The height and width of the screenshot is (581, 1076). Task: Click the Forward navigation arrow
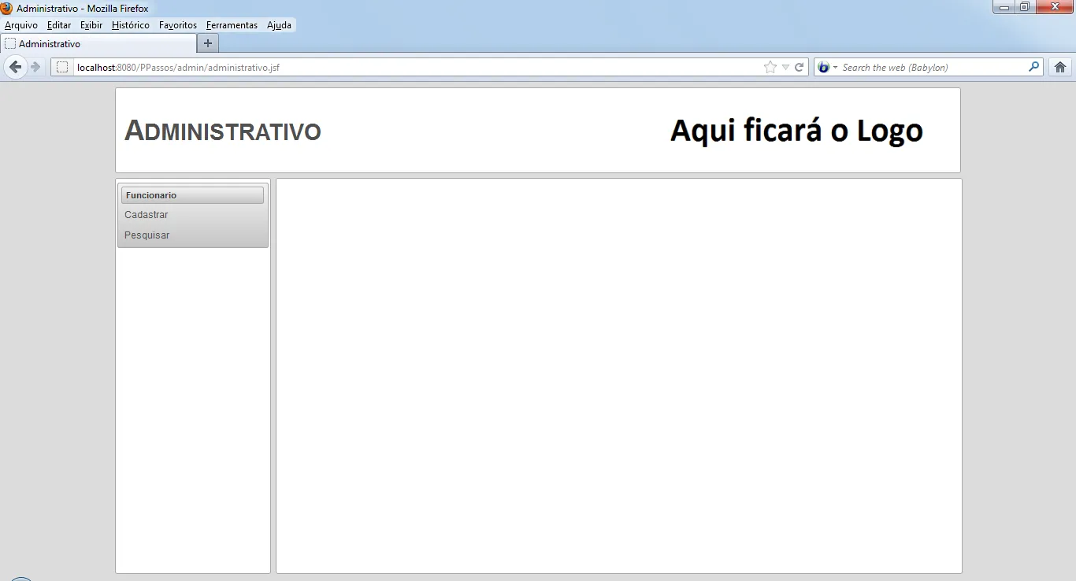pos(35,67)
